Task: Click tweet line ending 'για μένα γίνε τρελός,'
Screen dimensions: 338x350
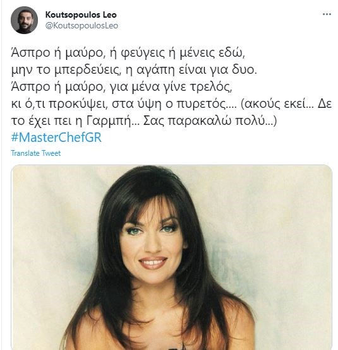Action: [122, 87]
